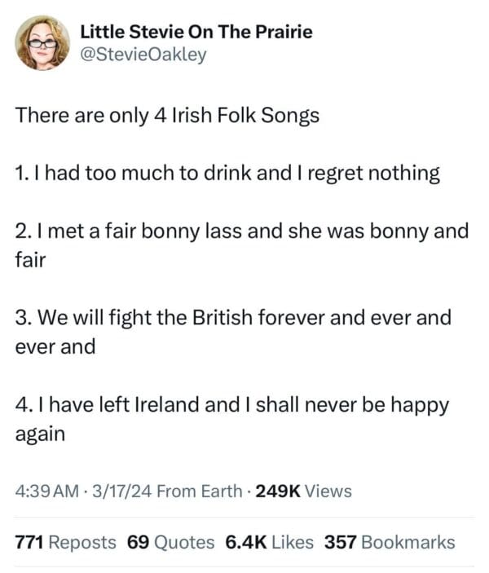
Task: View the 771 Reposts list
Action: 66,542
